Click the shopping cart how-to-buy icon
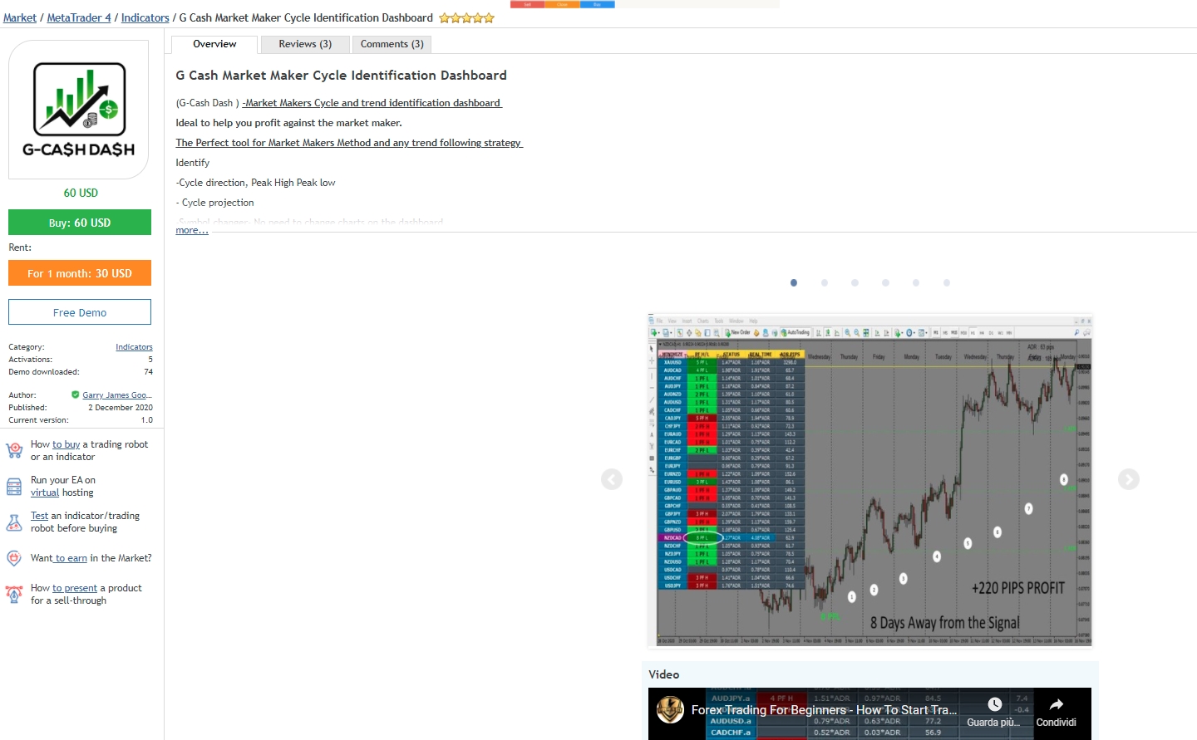Viewport: 1197px width, 740px height. [x=14, y=450]
